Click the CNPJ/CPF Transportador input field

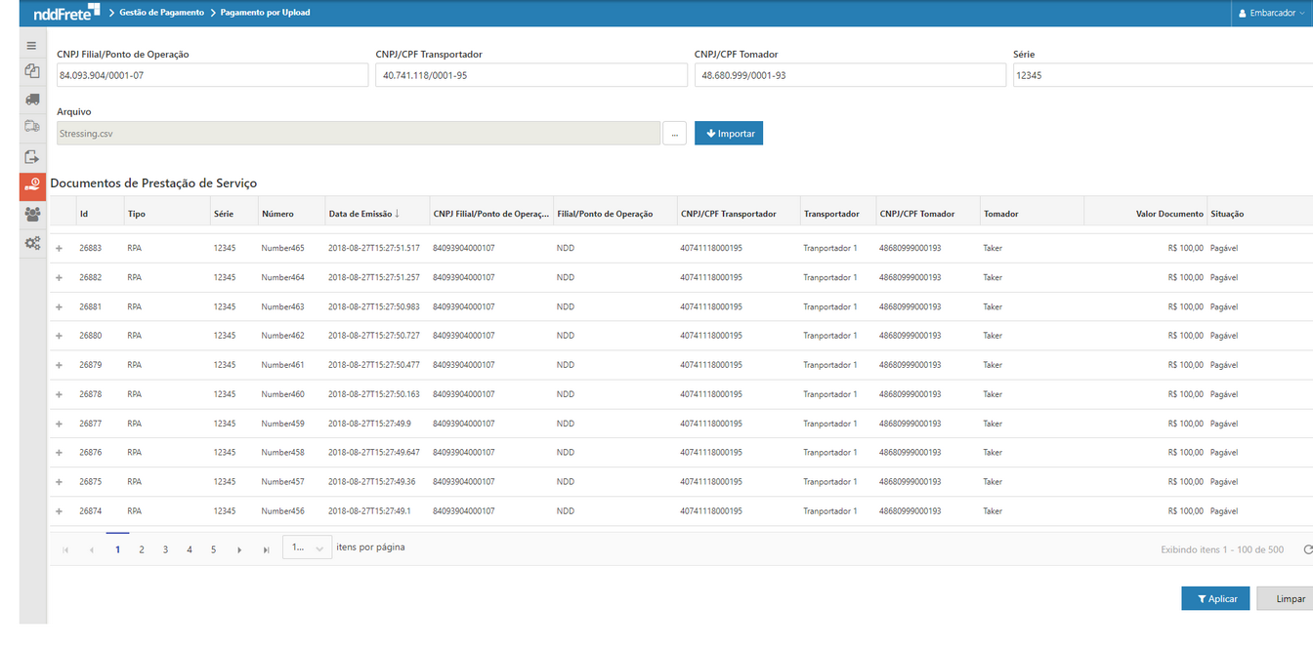click(530, 75)
